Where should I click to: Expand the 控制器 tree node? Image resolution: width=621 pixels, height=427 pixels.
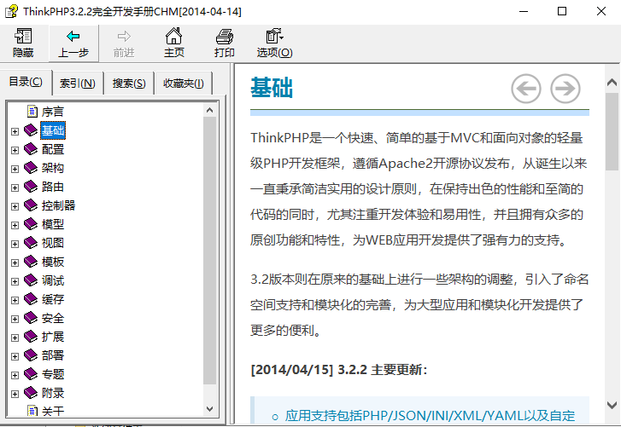pyautogui.click(x=15, y=205)
